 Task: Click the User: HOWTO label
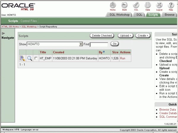9,15
